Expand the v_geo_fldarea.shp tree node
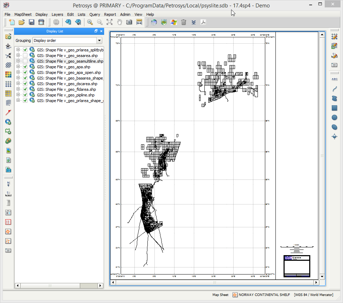Screen dimensions: 343x303 [18, 89]
